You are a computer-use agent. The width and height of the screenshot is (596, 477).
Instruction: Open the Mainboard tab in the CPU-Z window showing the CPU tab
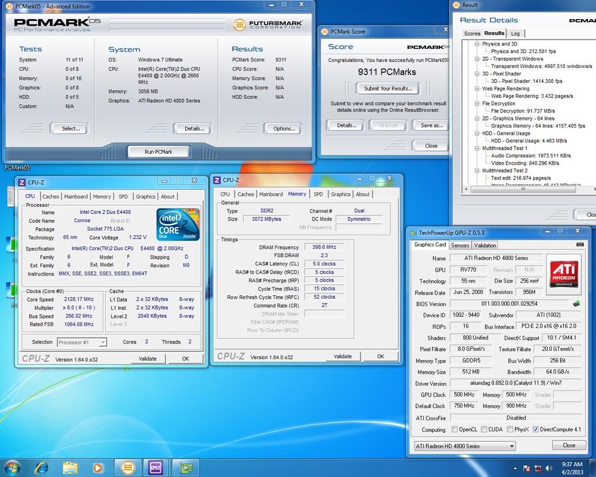76,197
